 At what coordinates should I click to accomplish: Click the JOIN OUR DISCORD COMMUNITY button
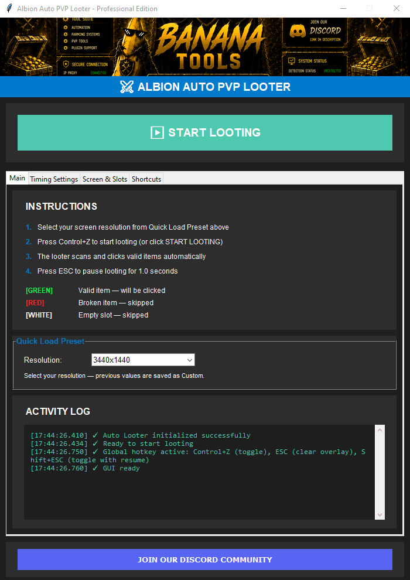pyautogui.click(x=205, y=559)
